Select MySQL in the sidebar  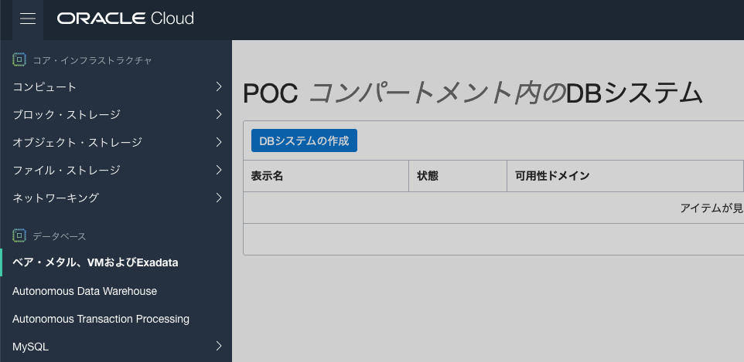click(30, 347)
